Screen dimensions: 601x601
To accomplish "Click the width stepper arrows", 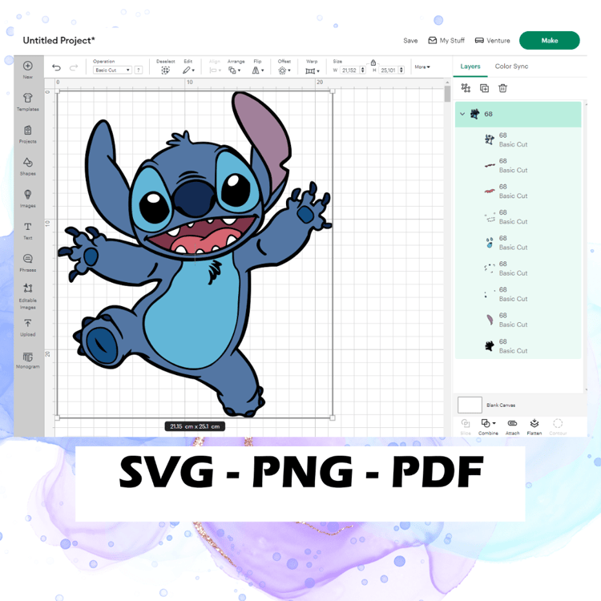I will click(x=362, y=71).
